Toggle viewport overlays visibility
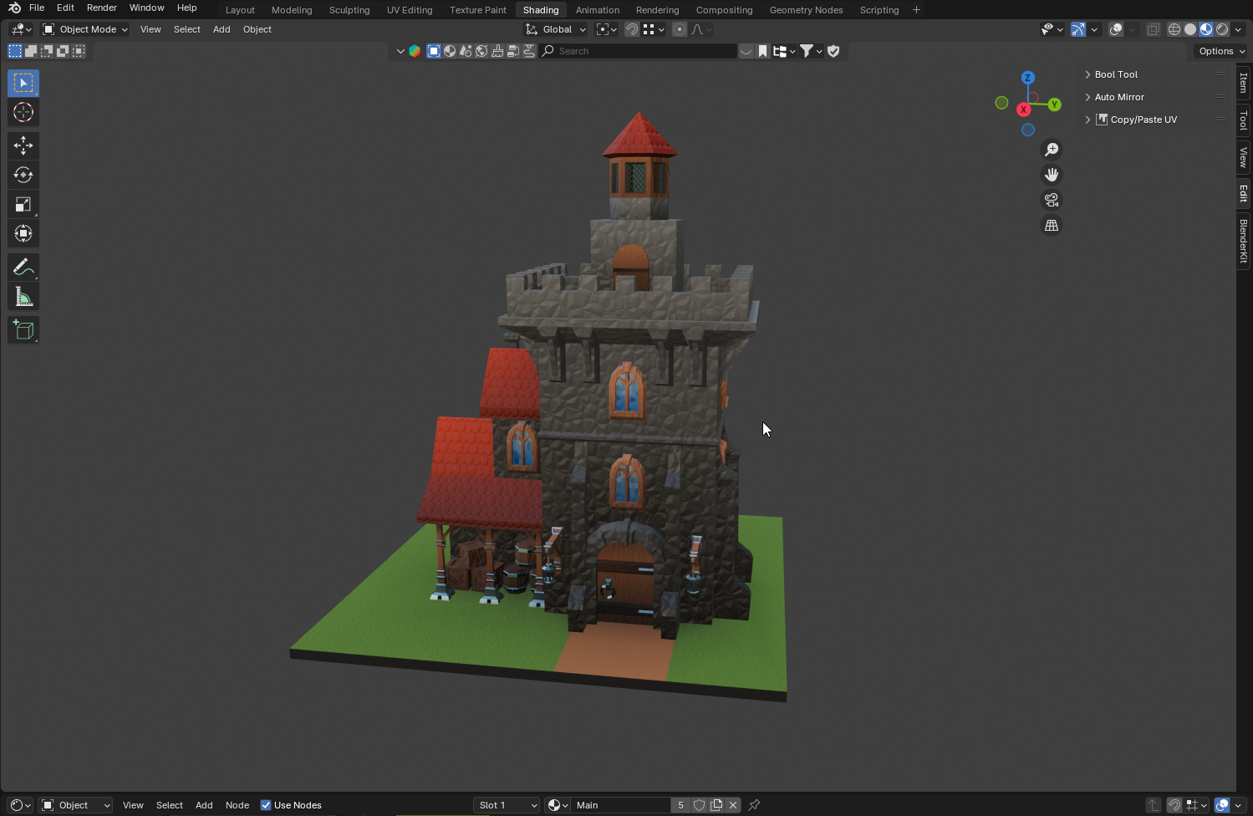This screenshot has width=1253, height=816. pos(1116,29)
